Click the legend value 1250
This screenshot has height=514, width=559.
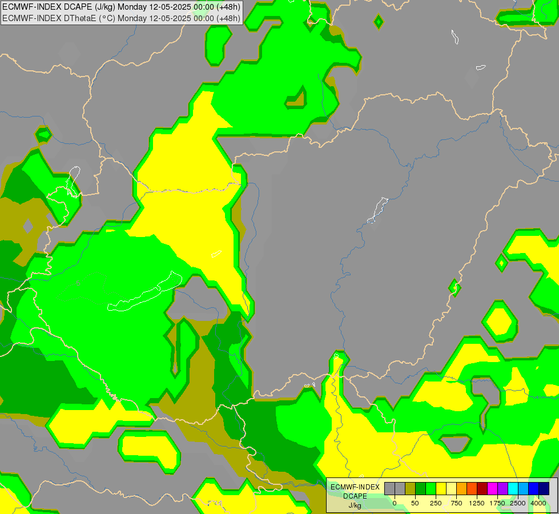[x=477, y=503]
